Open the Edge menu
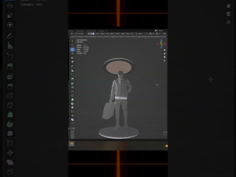The height and width of the screenshot is (177, 236). (x=123, y=34)
